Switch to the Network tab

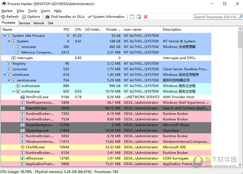pos(39,23)
